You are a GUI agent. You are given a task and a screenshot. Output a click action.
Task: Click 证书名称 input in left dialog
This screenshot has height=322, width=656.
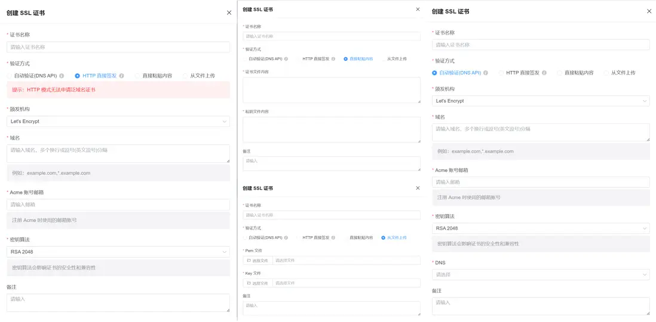tap(118, 47)
